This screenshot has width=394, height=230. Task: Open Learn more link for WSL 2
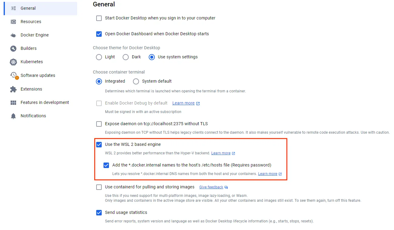point(221,153)
